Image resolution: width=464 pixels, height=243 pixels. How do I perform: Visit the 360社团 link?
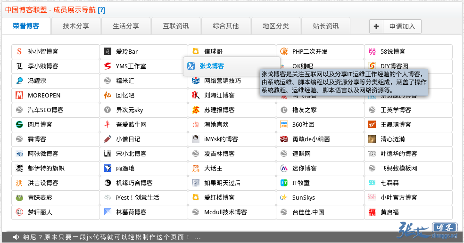tap(303, 124)
